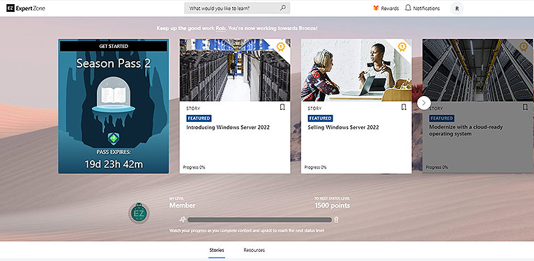534x261 pixels.
Task: Click the member level progress bar
Action: (x=259, y=220)
